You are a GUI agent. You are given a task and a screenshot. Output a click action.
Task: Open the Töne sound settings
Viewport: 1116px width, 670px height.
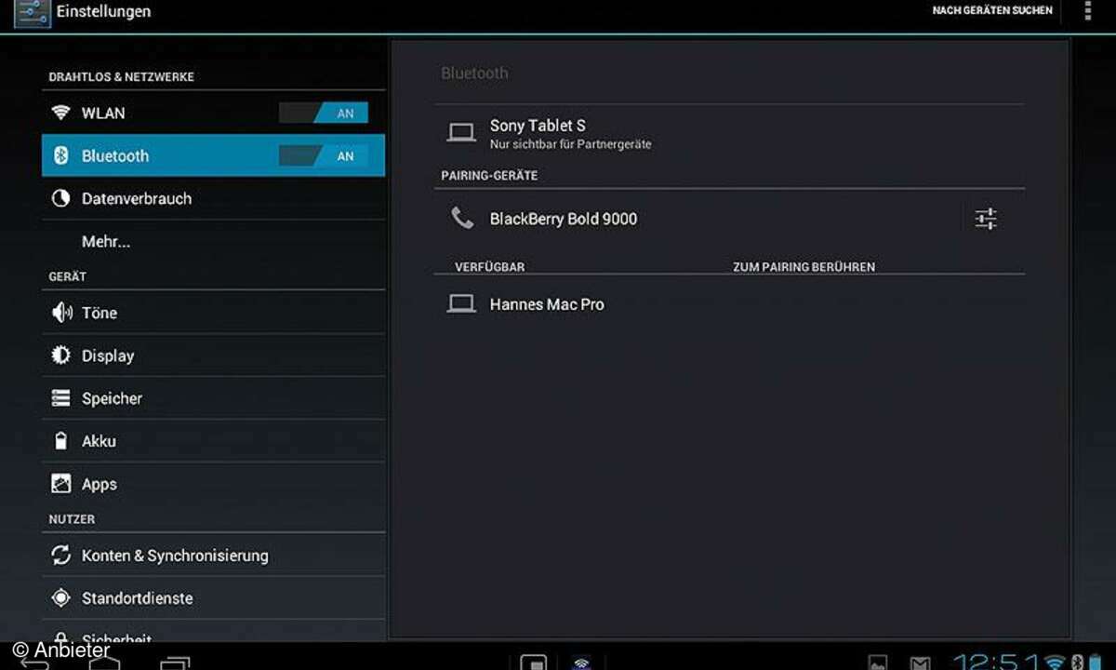213,313
